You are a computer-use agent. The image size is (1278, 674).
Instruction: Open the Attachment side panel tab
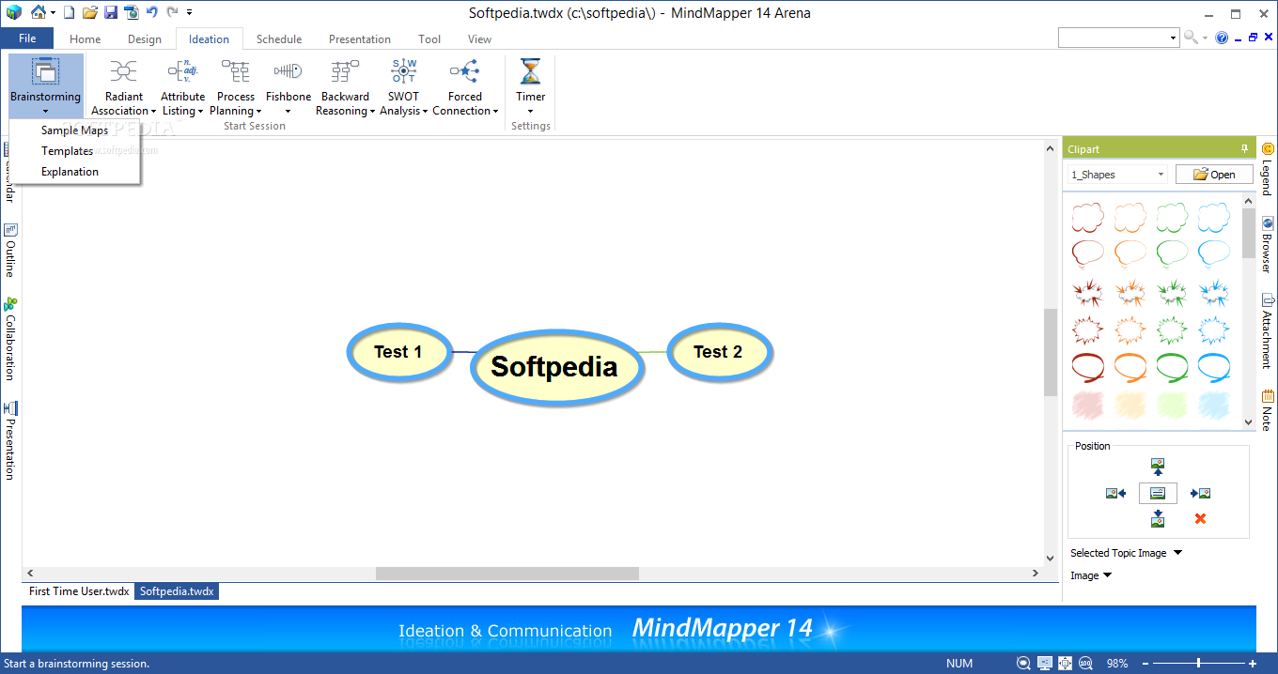point(1268,331)
